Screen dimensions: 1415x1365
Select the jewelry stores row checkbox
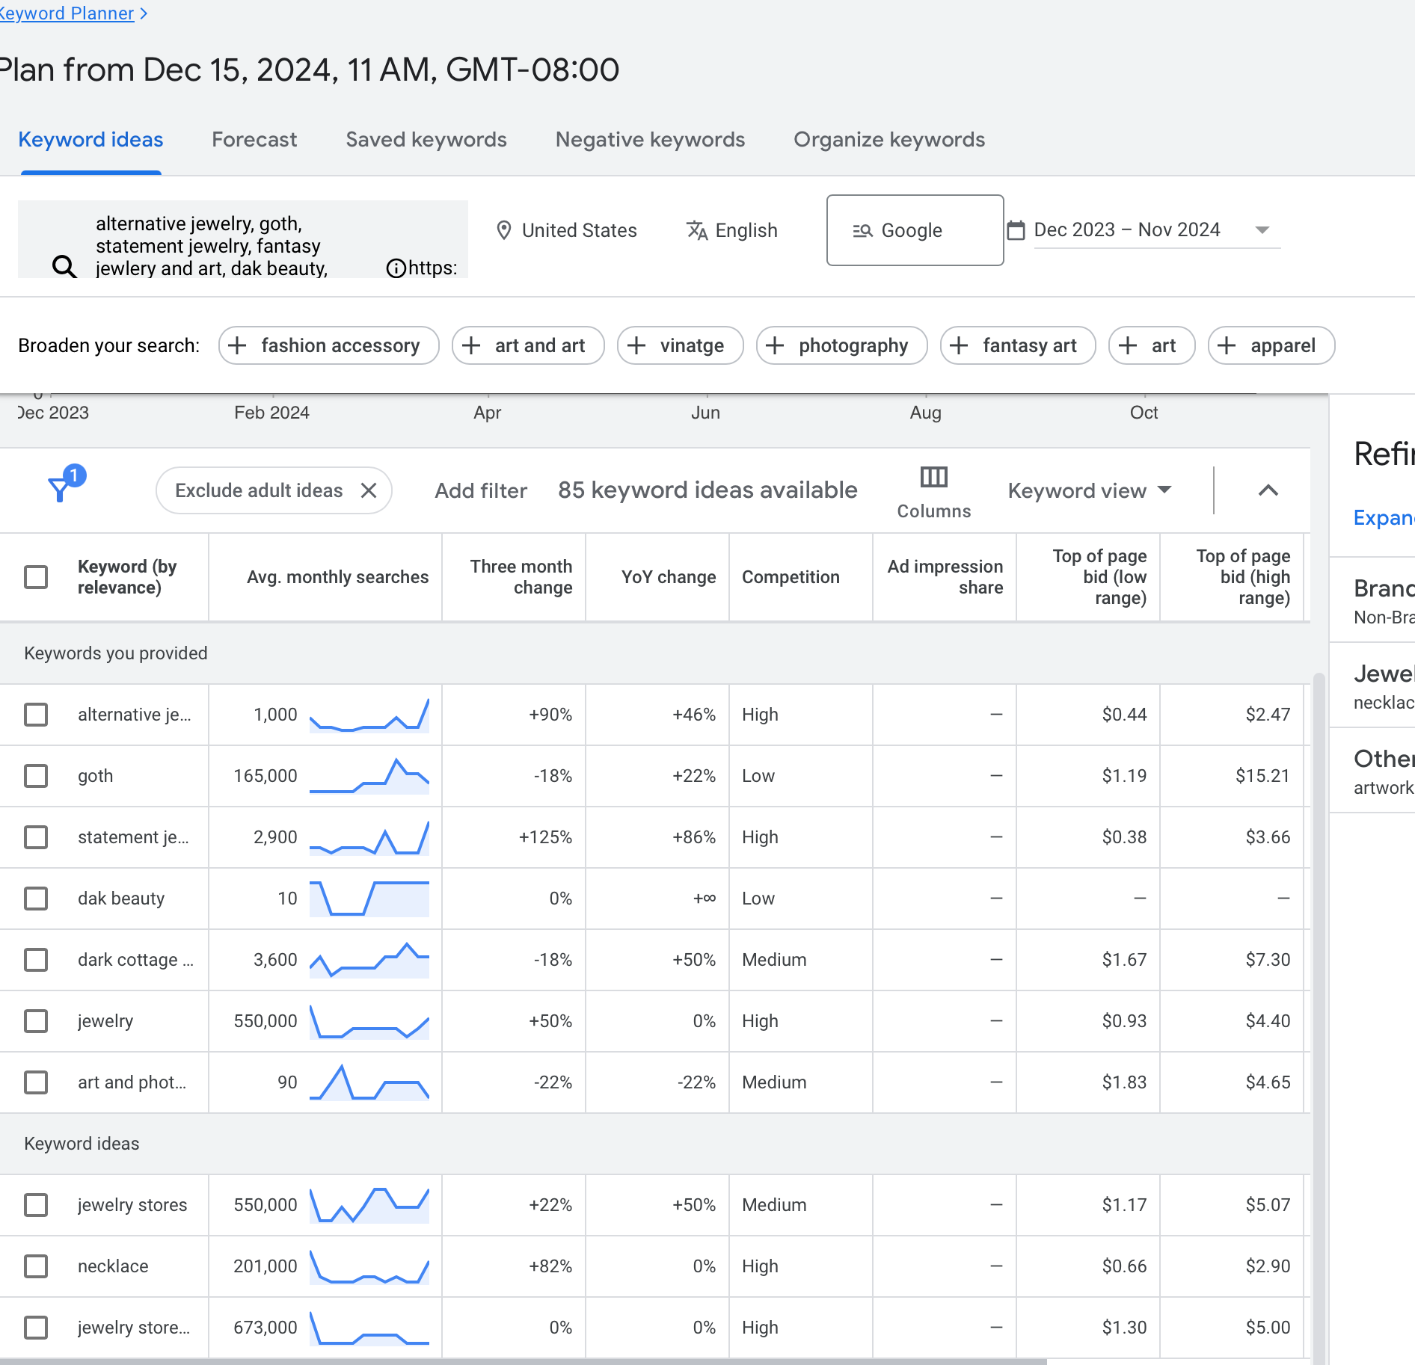[36, 1205]
